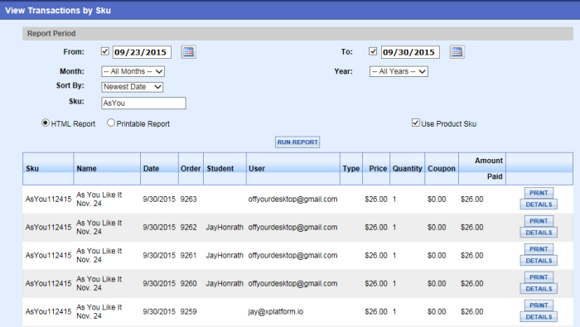View details for order 9259
This screenshot has width=580, height=327.
coord(539,317)
